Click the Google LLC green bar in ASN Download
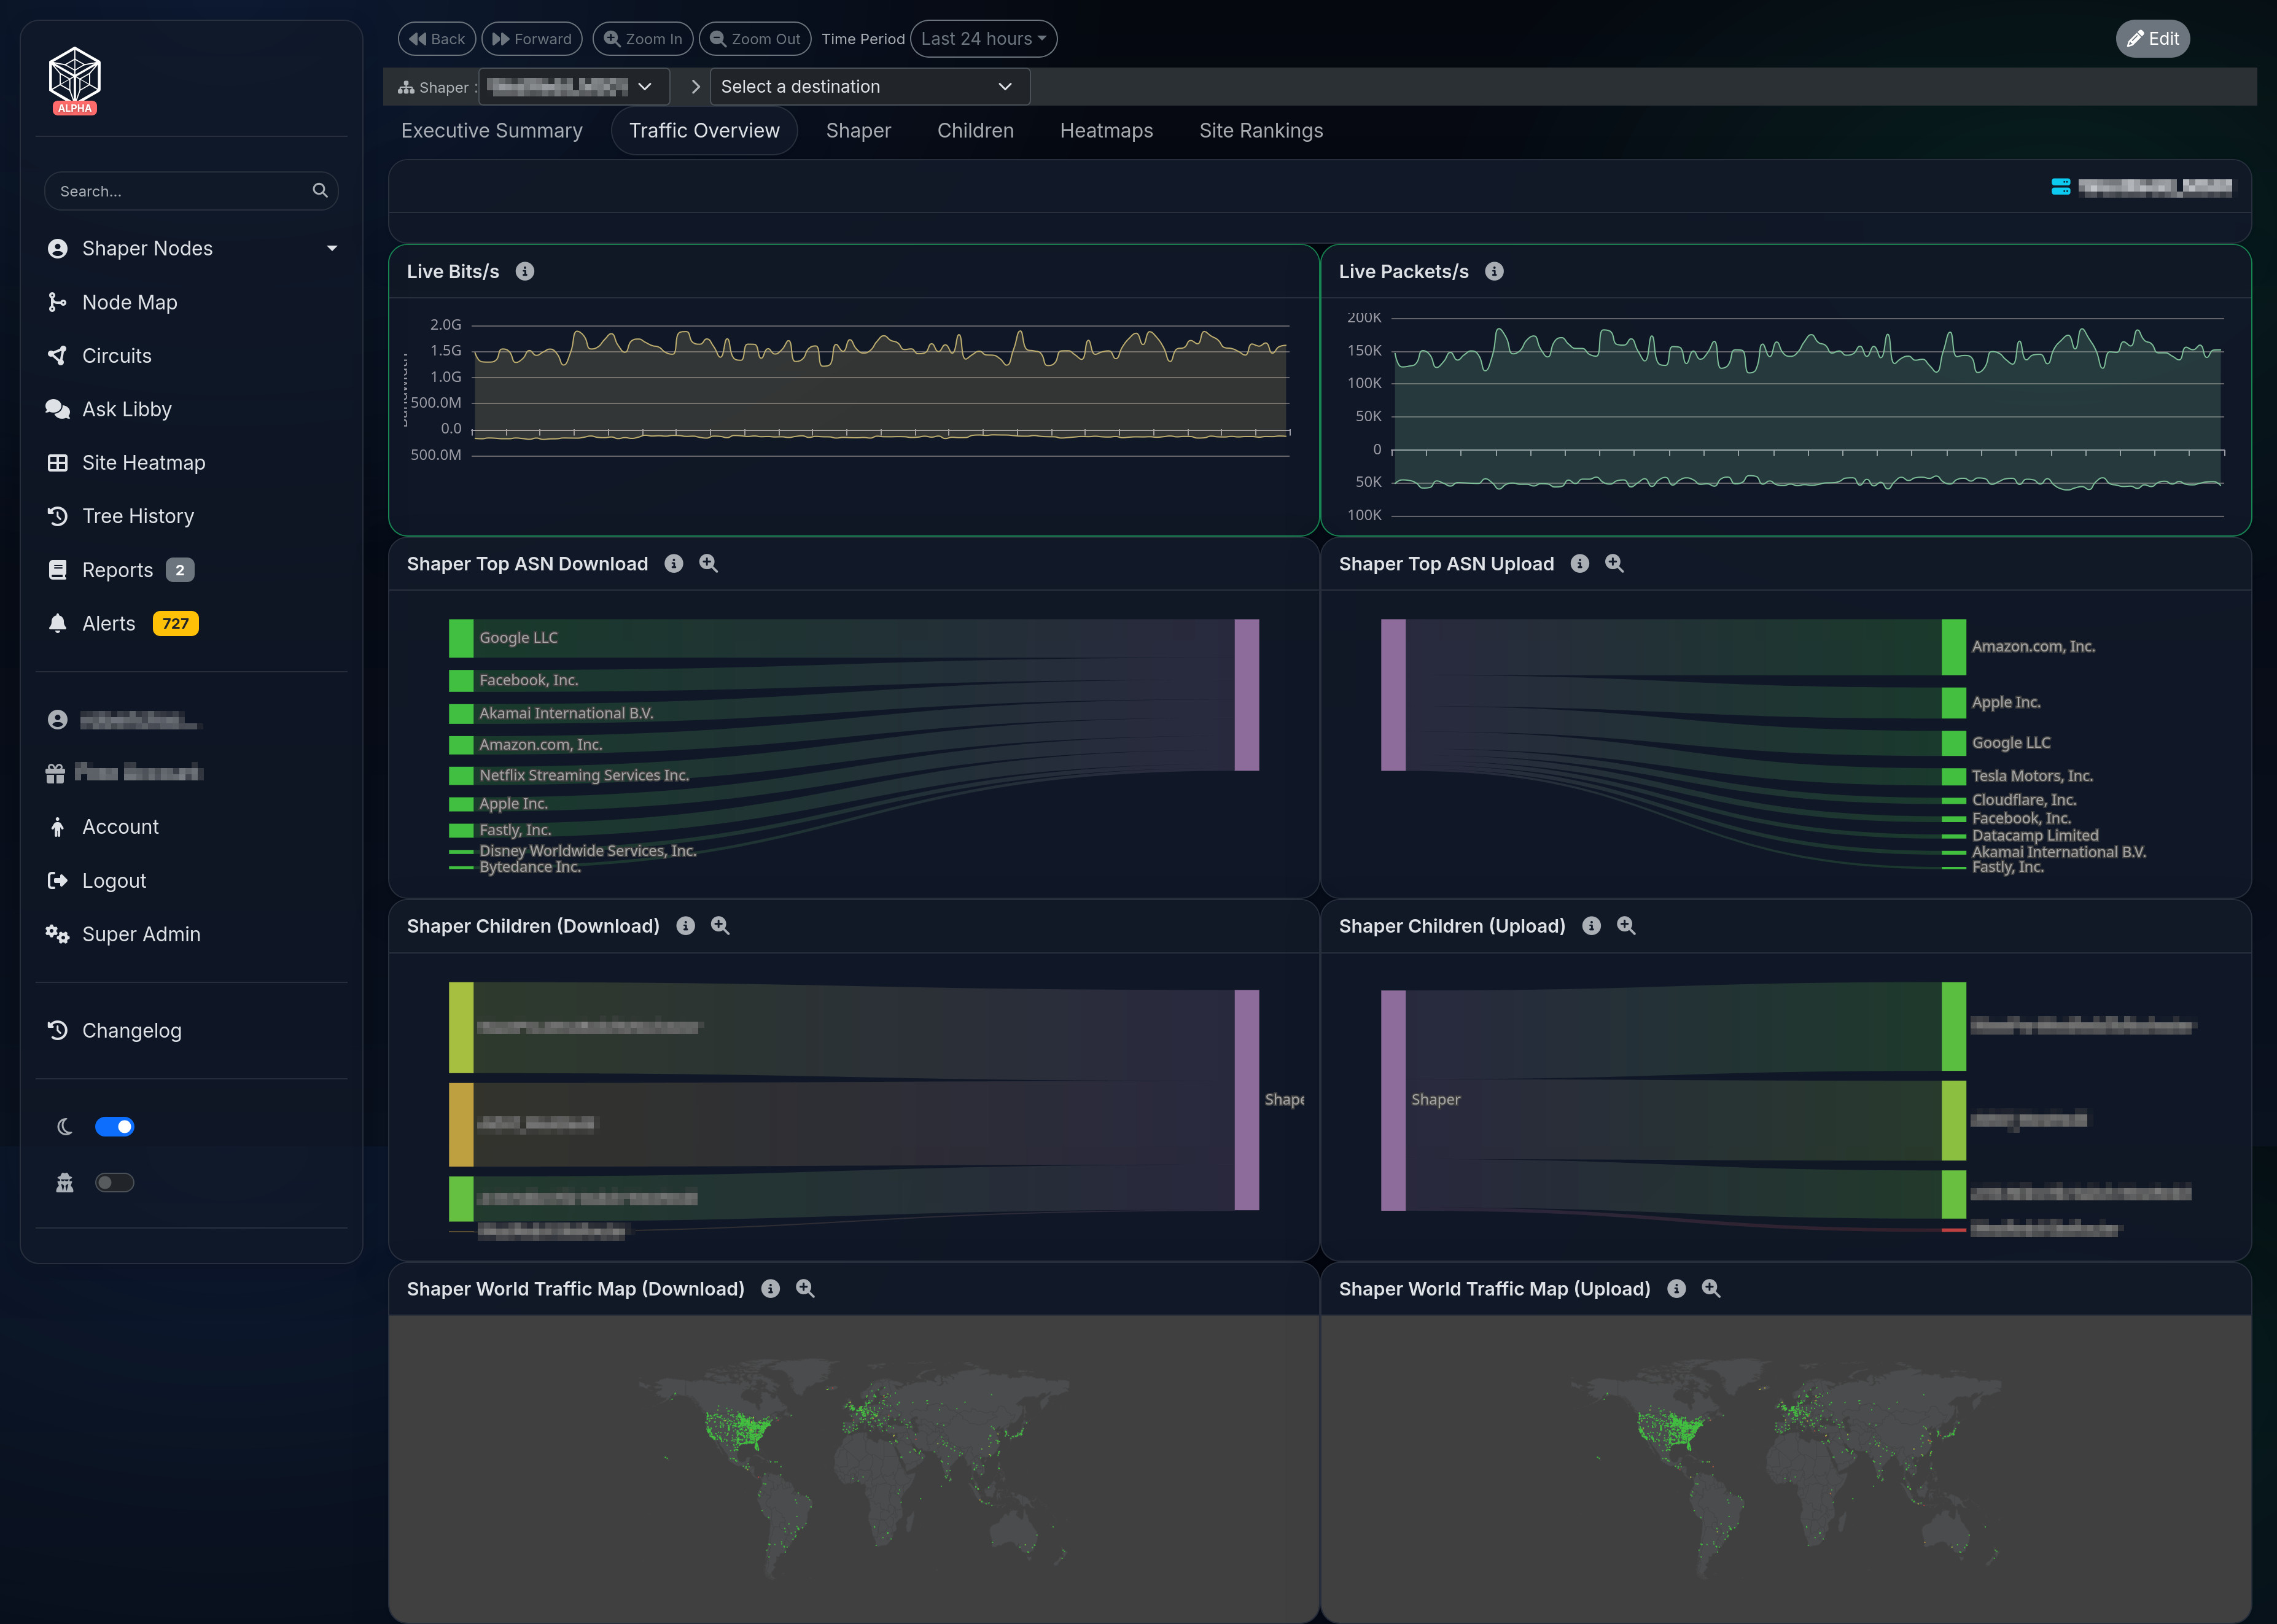This screenshot has width=2277, height=1624. point(461,638)
